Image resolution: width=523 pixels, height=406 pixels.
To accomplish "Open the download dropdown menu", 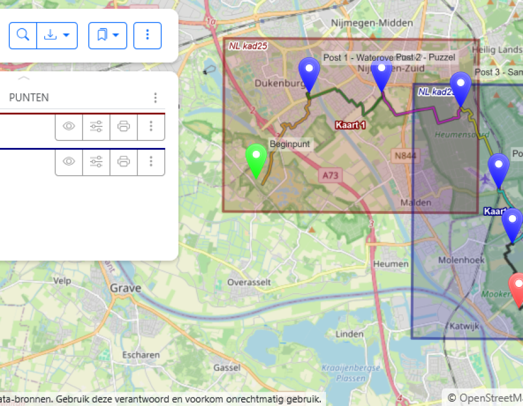I will [57, 35].
